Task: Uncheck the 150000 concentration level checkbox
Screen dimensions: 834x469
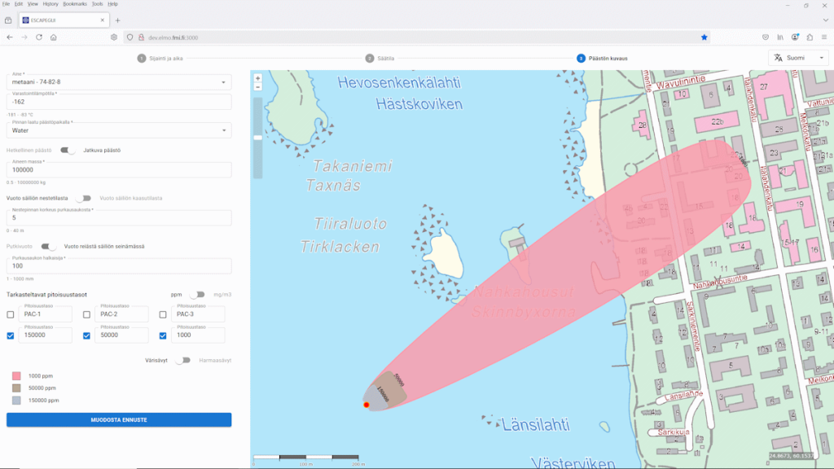Action: click(11, 335)
